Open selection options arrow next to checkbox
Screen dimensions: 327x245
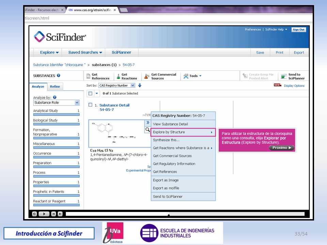pos(97,93)
